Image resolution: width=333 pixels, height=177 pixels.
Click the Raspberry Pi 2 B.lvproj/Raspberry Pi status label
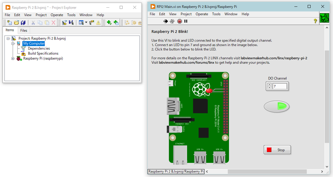[x=176, y=171]
